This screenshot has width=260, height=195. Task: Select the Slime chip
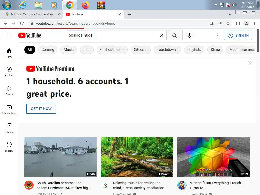[215, 50]
